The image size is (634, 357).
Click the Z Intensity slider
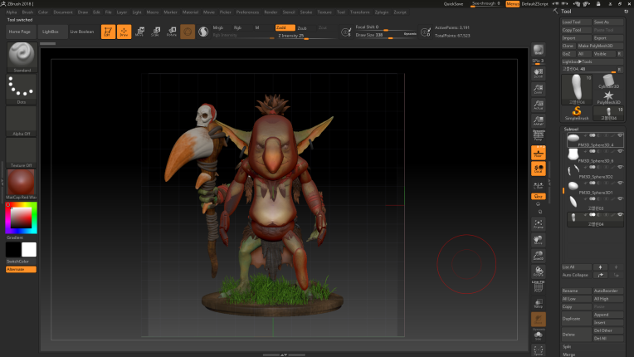click(x=306, y=36)
